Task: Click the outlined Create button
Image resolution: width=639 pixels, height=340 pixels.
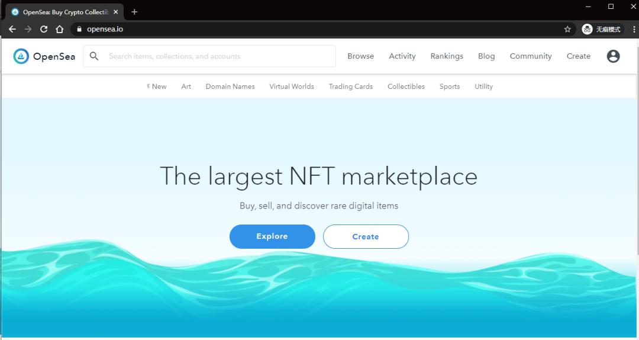Action: pos(366,236)
